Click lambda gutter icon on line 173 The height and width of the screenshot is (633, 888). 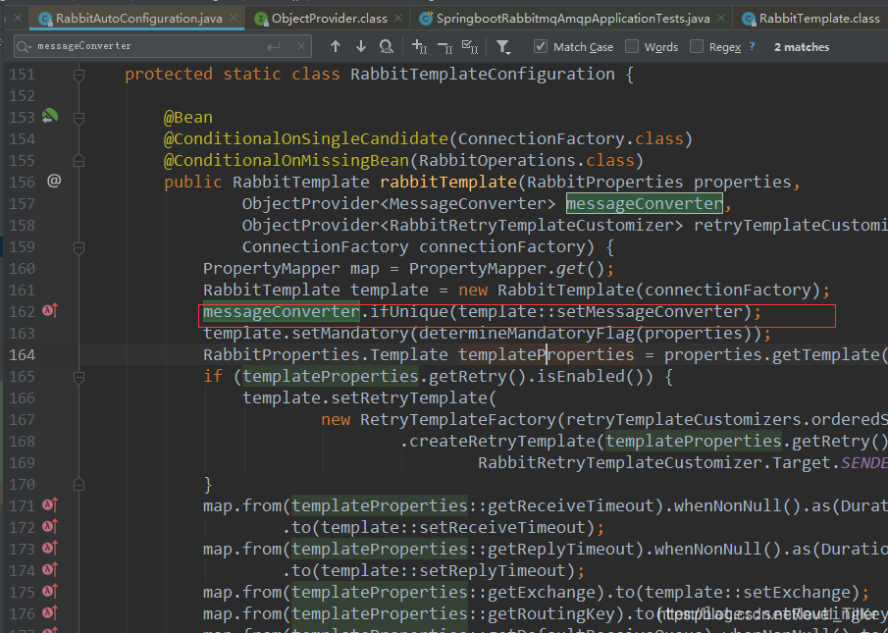[x=50, y=548]
